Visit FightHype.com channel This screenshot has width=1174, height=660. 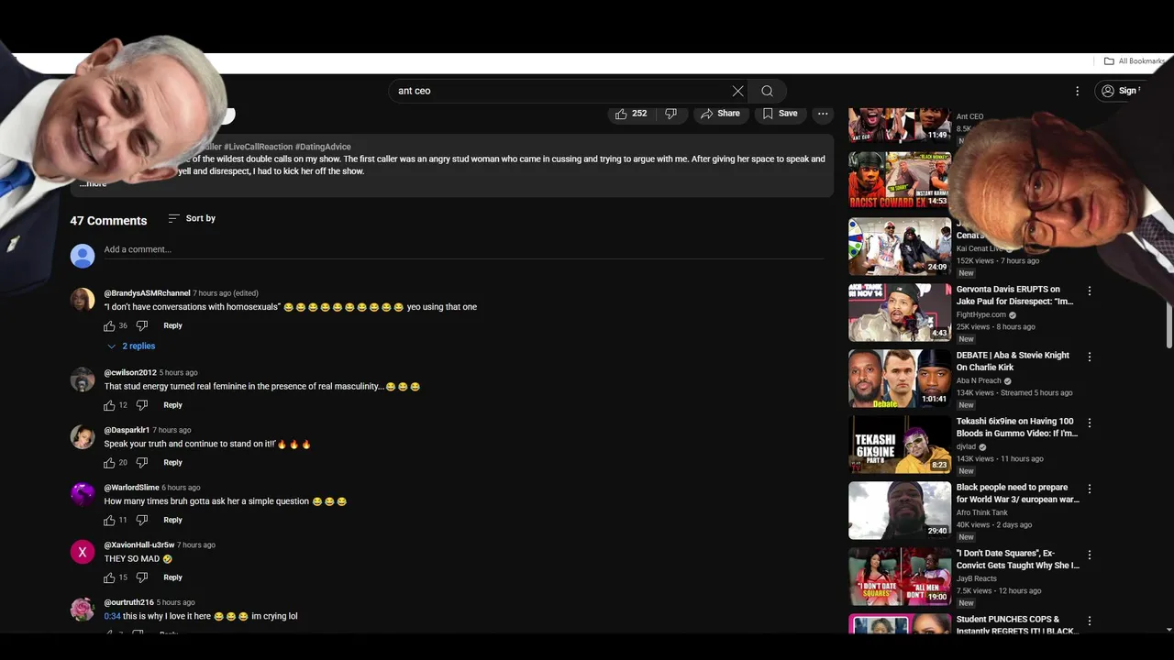coord(980,314)
